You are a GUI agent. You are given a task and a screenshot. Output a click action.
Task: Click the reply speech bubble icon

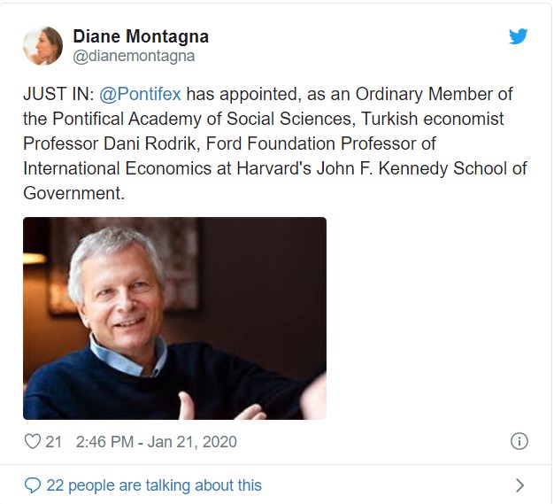pos(33,485)
